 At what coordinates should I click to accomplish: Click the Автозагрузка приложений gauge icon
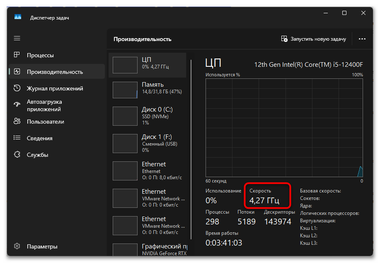tap(17, 104)
